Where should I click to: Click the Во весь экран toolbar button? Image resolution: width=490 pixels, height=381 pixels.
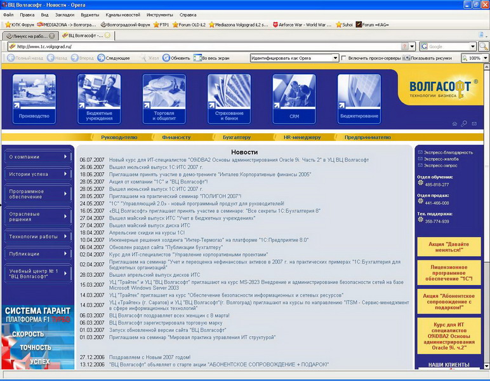(x=211, y=58)
